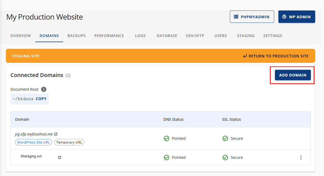The width and height of the screenshot is (324, 176).
Task: Click the yig.xfp.mybluehost.me domain text
Action: pos(34,134)
